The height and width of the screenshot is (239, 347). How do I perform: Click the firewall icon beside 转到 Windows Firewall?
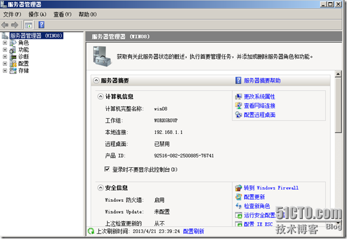click(x=238, y=188)
